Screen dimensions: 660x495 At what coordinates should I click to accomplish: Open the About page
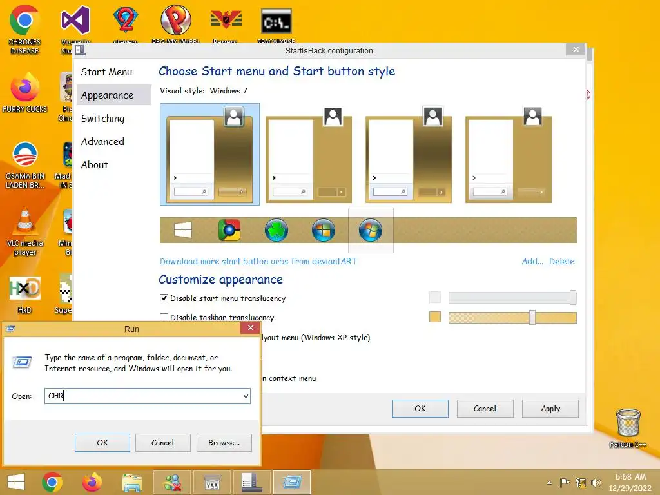94,164
